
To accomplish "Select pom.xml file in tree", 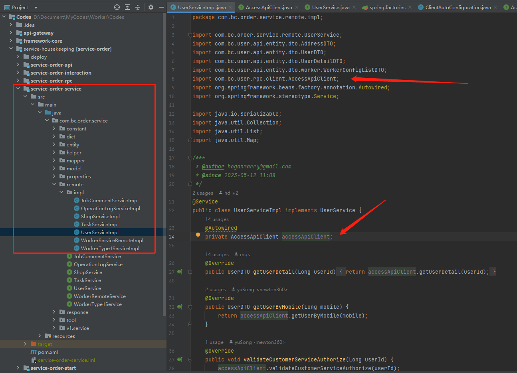I will (44, 352).
